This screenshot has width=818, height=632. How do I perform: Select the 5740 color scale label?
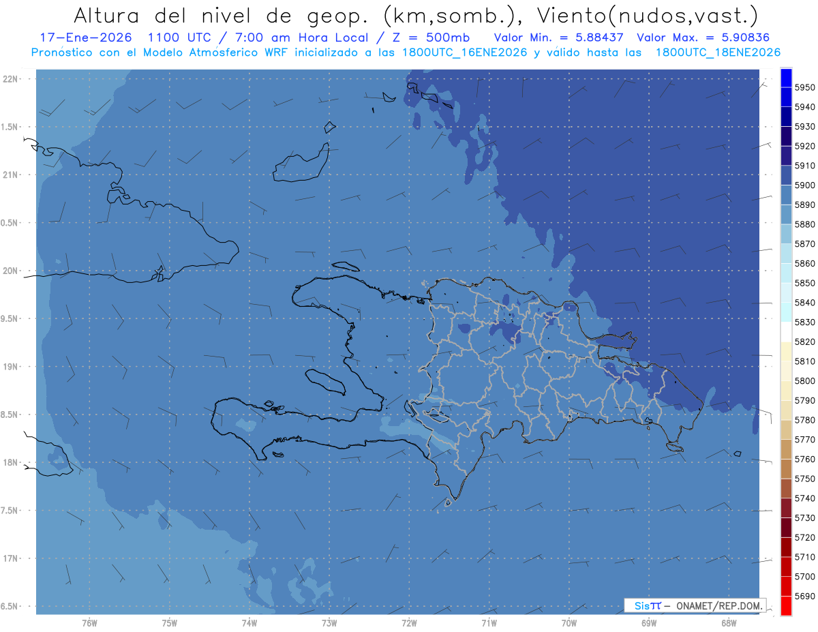[x=804, y=498]
